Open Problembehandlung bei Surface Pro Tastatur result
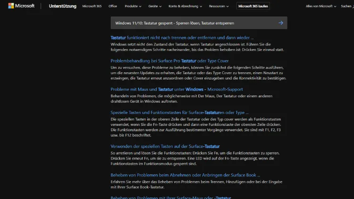The width and height of the screenshot is (354, 199). (x=169, y=61)
